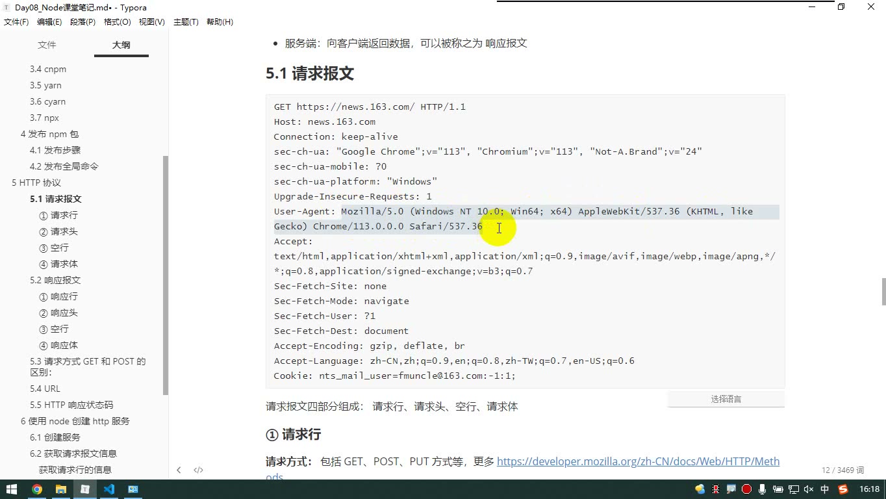Viewport: 886px width, 499px height.
Task: Go to outline item 4.2 发布全局命令
Action: [x=64, y=166]
